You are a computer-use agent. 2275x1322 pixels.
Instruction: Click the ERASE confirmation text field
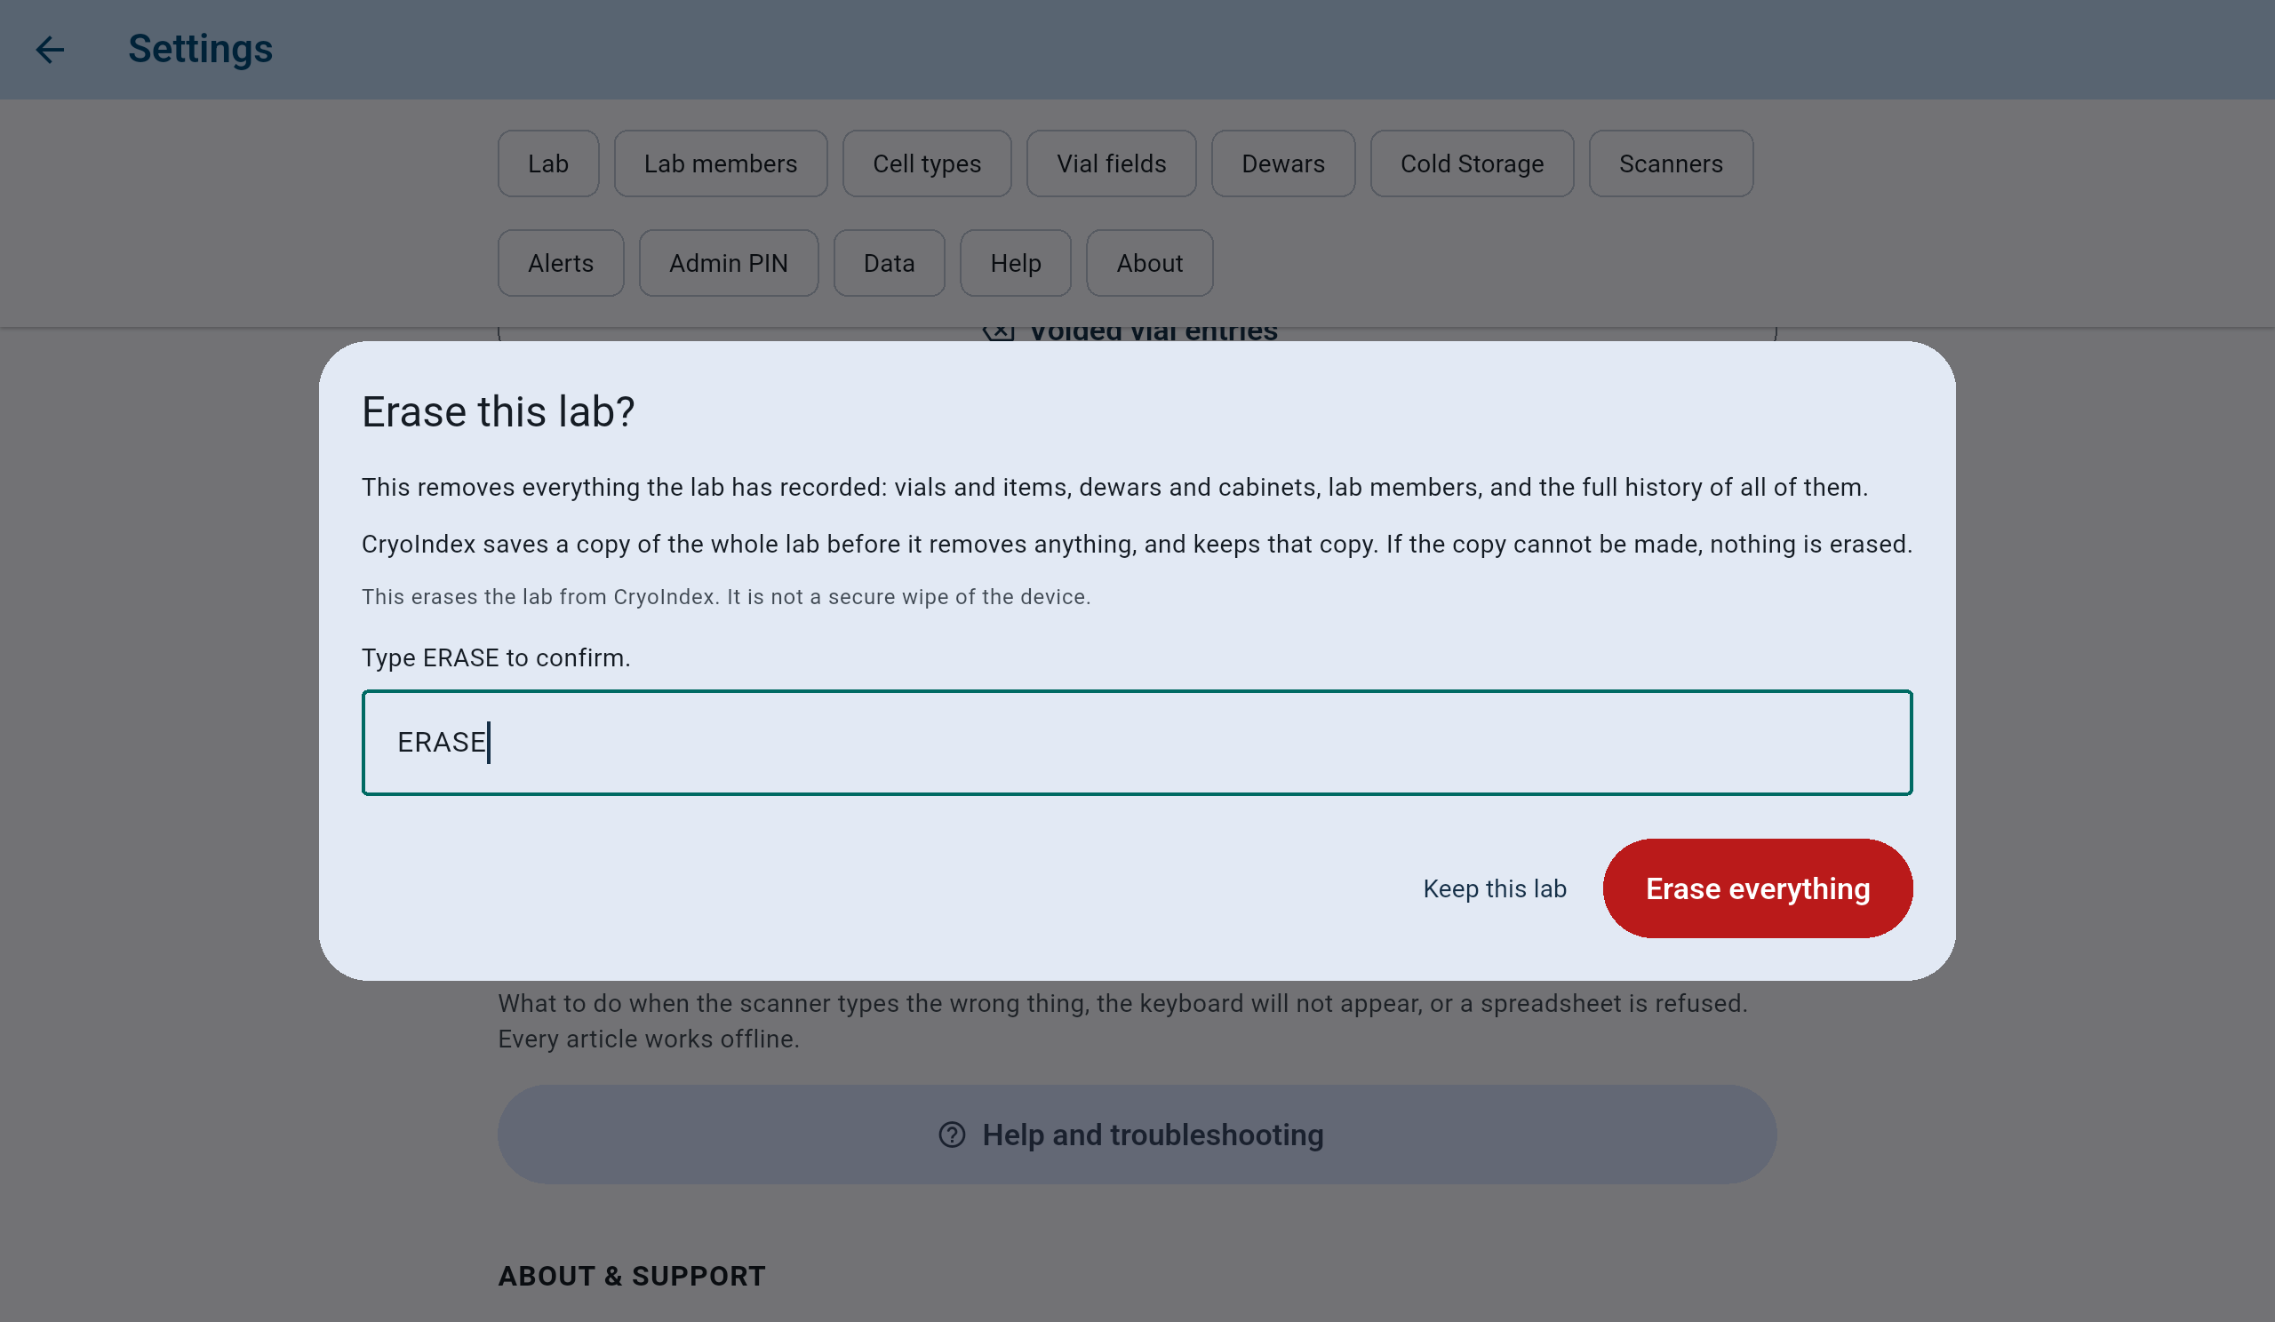[x=1137, y=742]
